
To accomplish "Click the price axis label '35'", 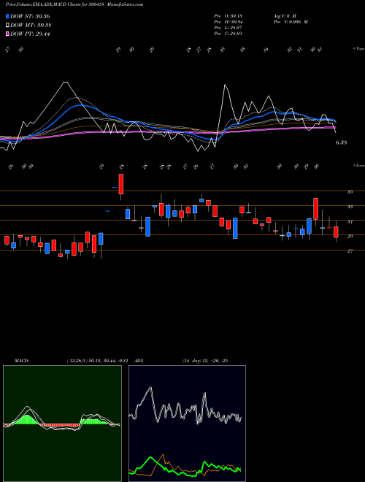I will pos(350,192).
